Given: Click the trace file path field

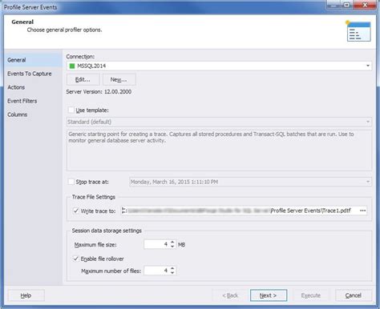Looking at the screenshot, I should point(239,211).
